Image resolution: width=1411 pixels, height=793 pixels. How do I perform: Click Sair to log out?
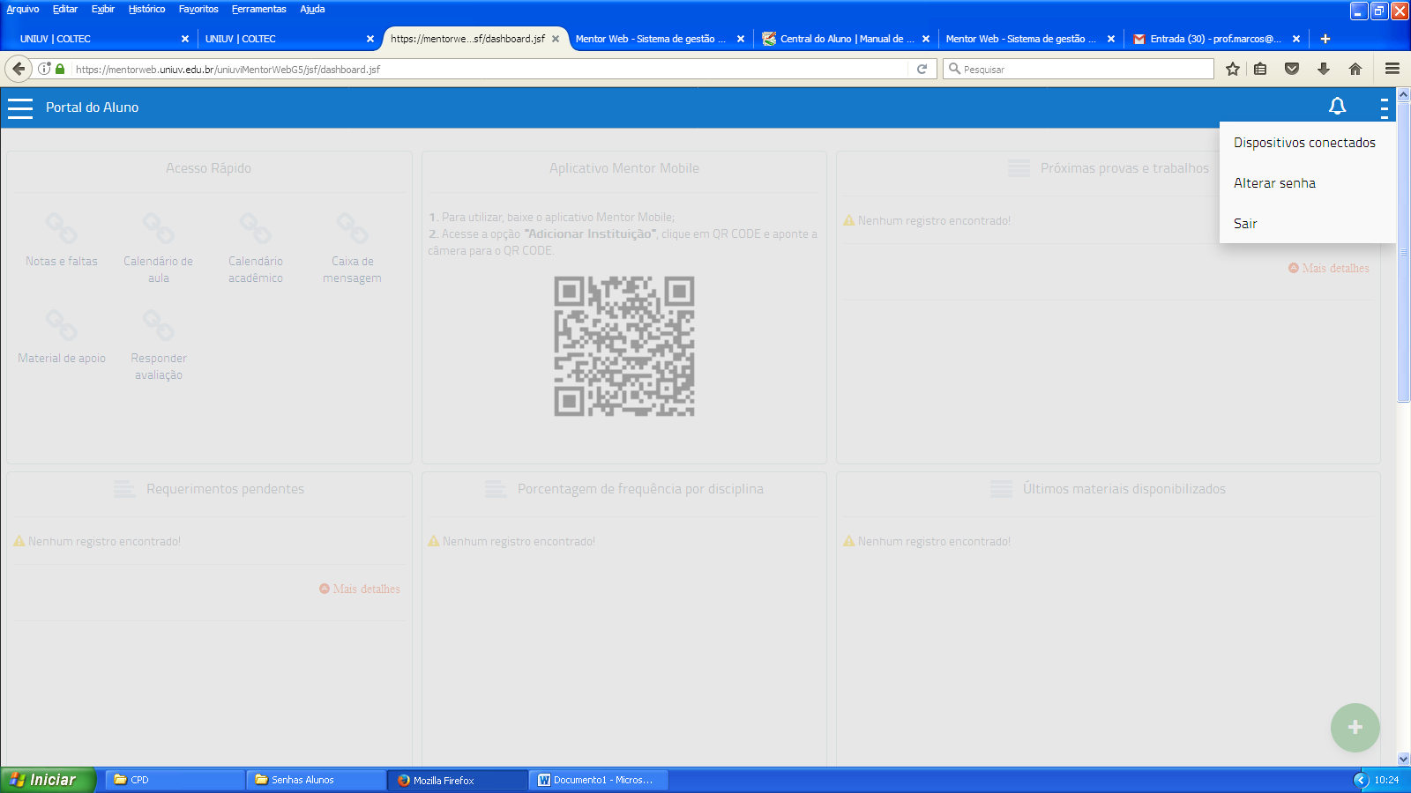point(1245,224)
